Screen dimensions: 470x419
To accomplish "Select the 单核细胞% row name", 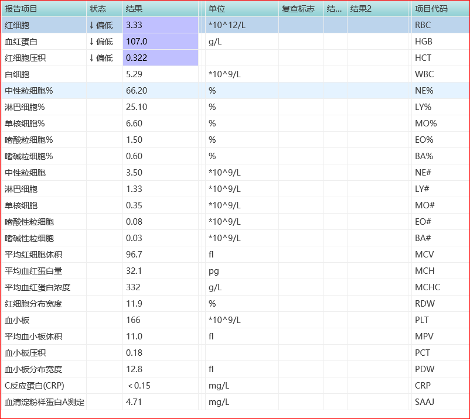I will point(25,123).
